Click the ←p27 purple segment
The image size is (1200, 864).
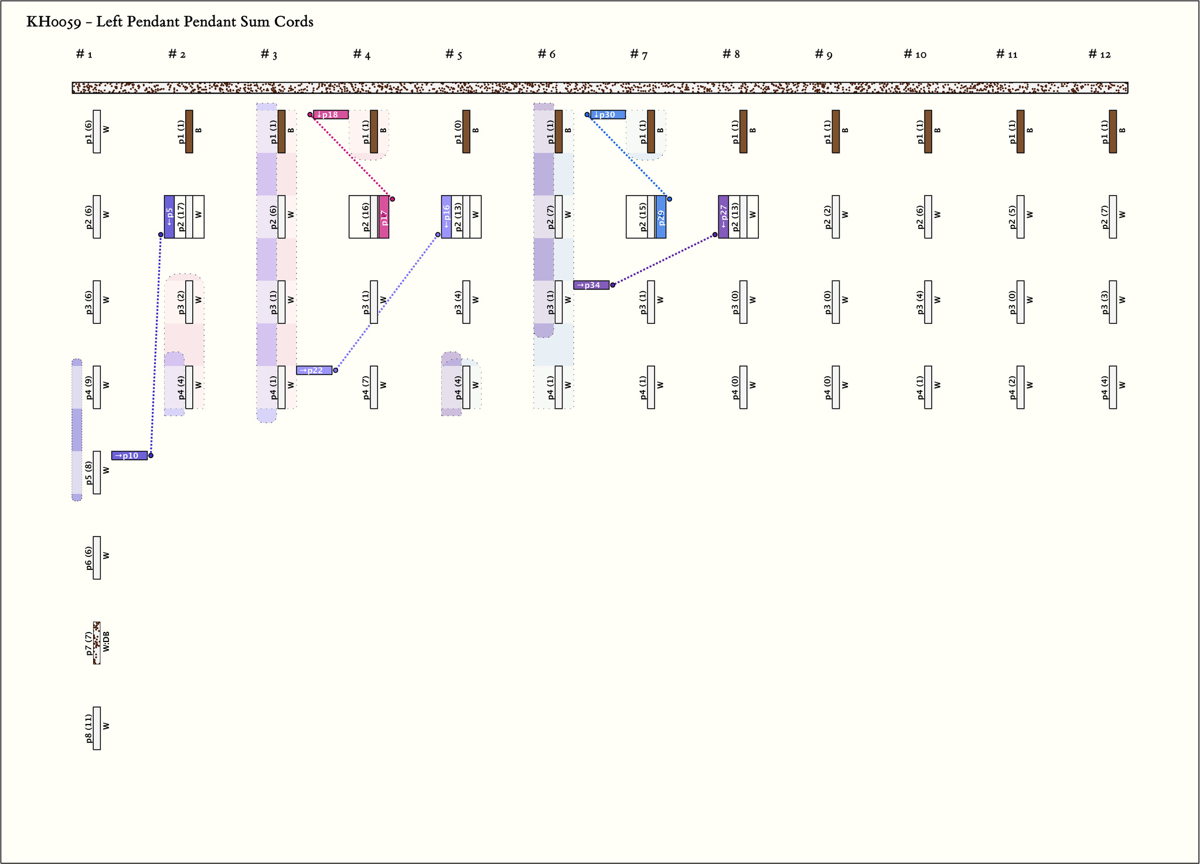[724, 217]
